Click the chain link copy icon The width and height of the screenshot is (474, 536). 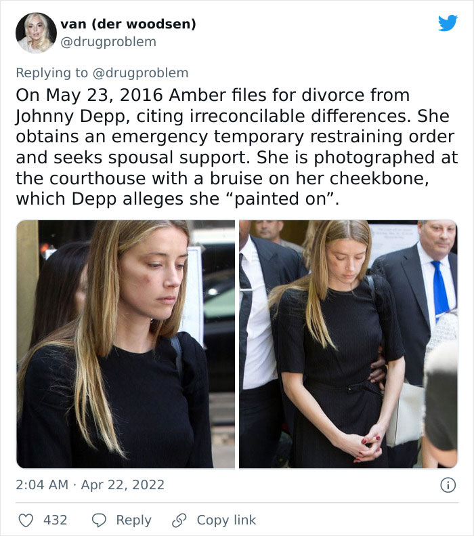179,520
